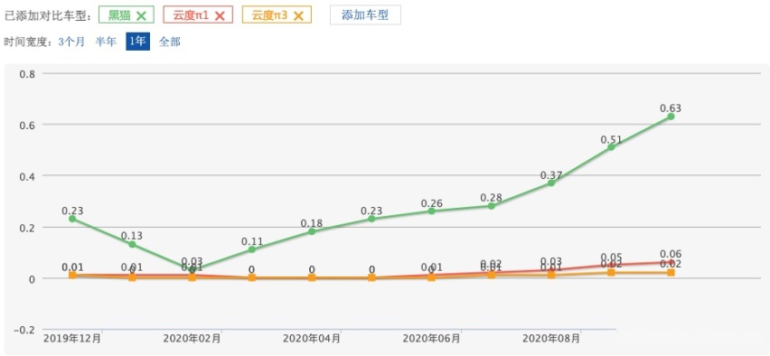Viewport: 770px width, 356px height.
Task: Click the green data point labeled 0.18
Action: tap(312, 231)
